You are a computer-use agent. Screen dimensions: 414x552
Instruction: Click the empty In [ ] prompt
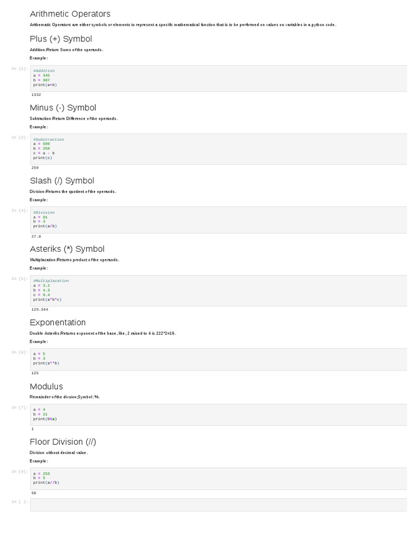pos(20,502)
